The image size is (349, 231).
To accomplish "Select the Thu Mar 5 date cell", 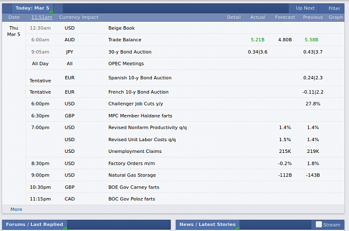I will [x=14, y=31].
